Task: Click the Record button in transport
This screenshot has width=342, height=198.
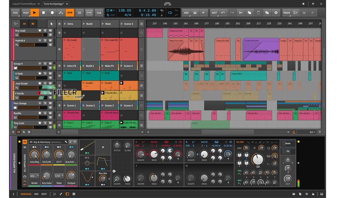Action: pyautogui.click(x=52, y=13)
